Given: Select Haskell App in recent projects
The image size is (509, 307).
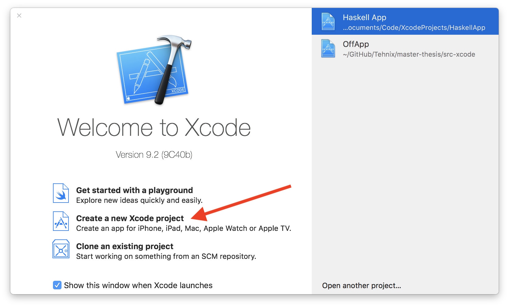Looking at the screenshot, I should (x=364, y=18).
